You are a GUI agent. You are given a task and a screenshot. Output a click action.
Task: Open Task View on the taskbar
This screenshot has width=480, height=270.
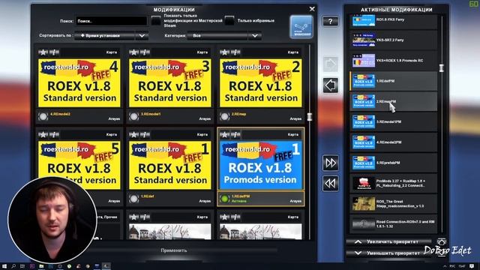point(22,266)
